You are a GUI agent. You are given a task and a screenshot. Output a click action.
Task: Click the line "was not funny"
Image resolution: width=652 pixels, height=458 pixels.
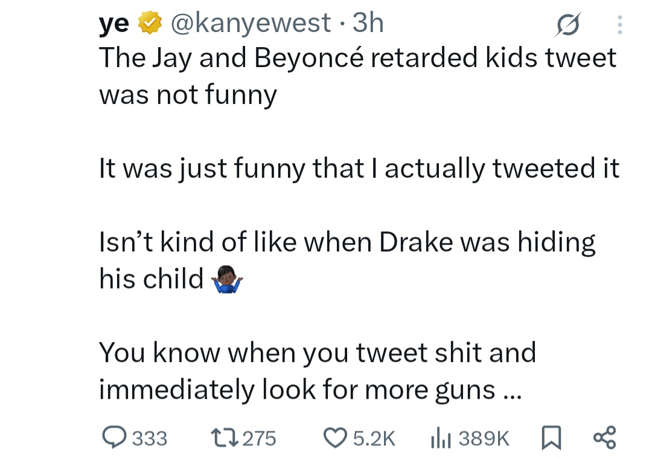(x=188, y=94)
